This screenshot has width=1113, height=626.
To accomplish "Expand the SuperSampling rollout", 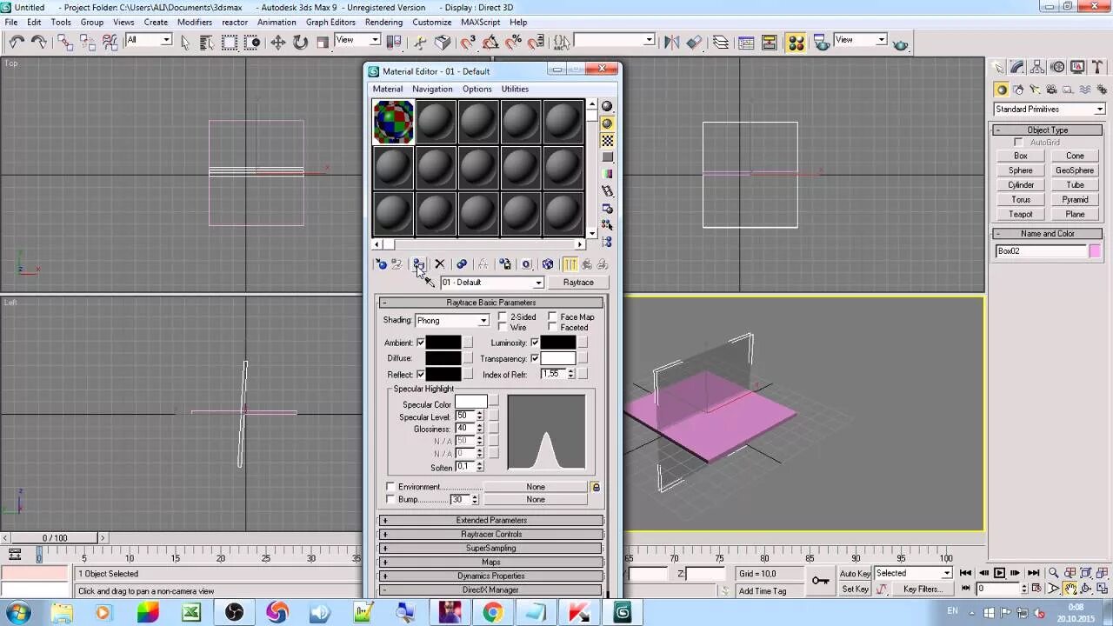I will click(x=491, y=549).
